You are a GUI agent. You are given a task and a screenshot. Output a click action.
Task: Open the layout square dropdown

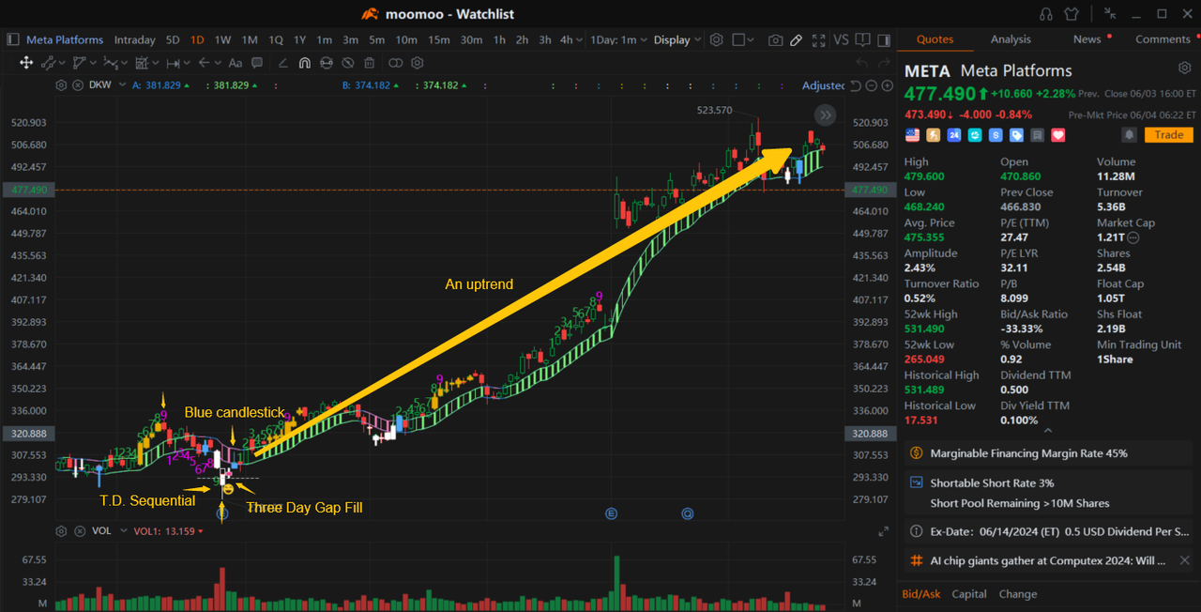coord(744,40)
